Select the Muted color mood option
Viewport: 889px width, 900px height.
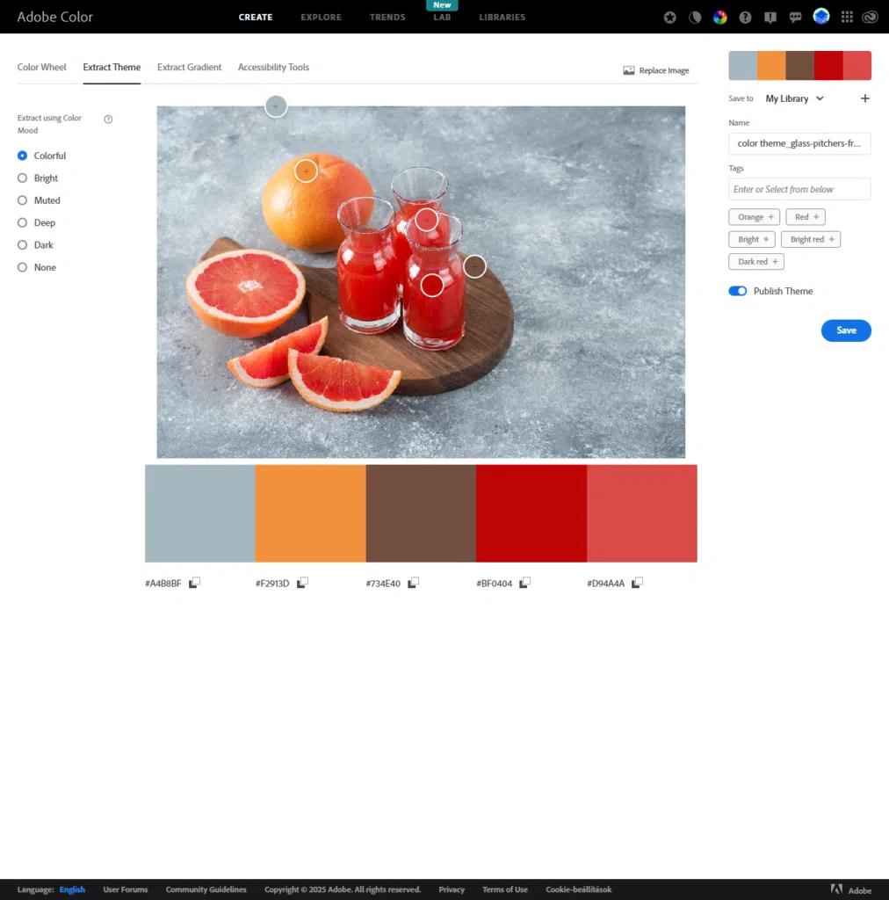pos(23,200)
